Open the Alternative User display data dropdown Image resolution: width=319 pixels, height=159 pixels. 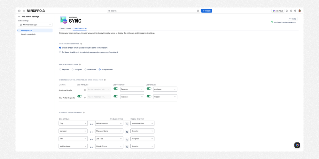(x=143, y=124)
